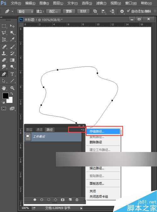The width and height of the screenshot is (157, 212).
Task: Click the gear settings icon in options bar
Action: click(122, 11)
